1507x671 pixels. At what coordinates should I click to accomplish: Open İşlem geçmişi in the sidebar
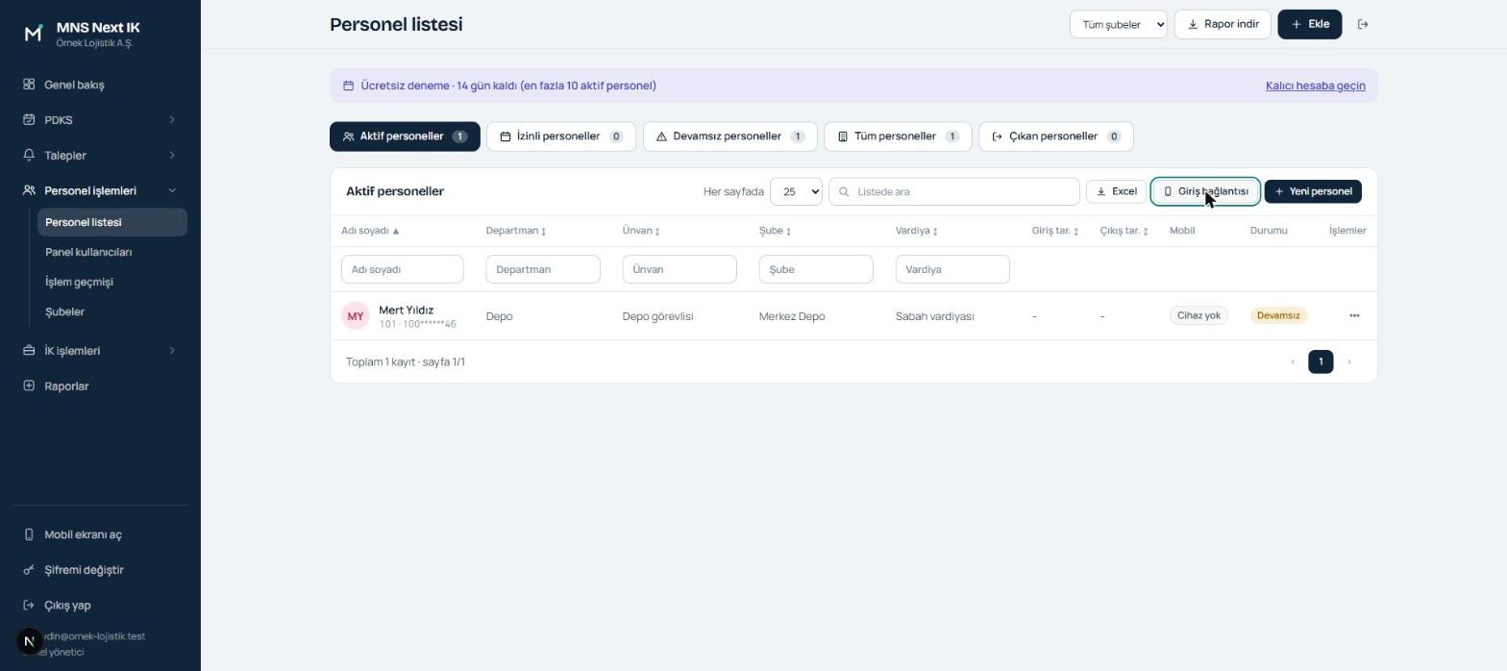(x=112, y=282)
